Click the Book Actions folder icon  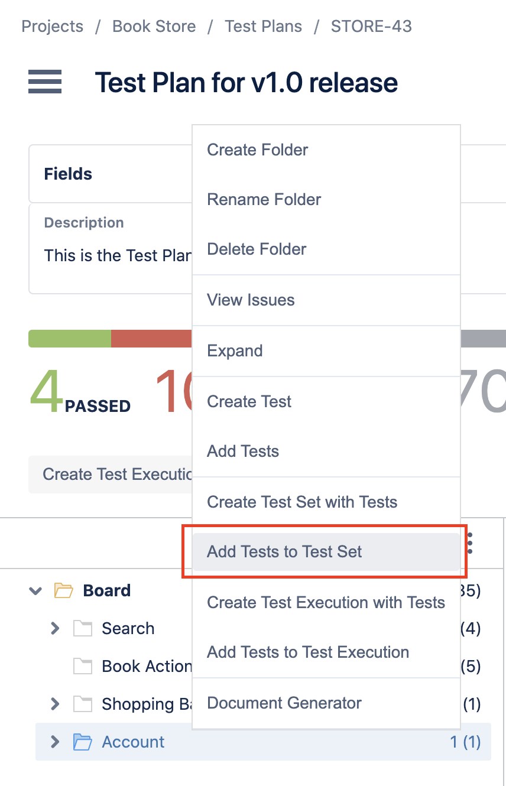tap(83, 666)
